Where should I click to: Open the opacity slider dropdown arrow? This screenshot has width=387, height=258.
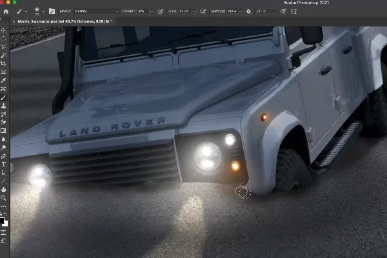click(x=152, y=12)
